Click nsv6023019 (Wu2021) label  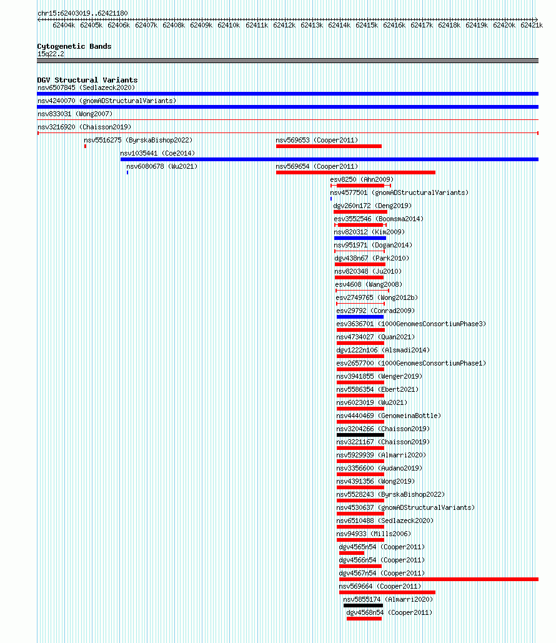[x=372, y=402]
